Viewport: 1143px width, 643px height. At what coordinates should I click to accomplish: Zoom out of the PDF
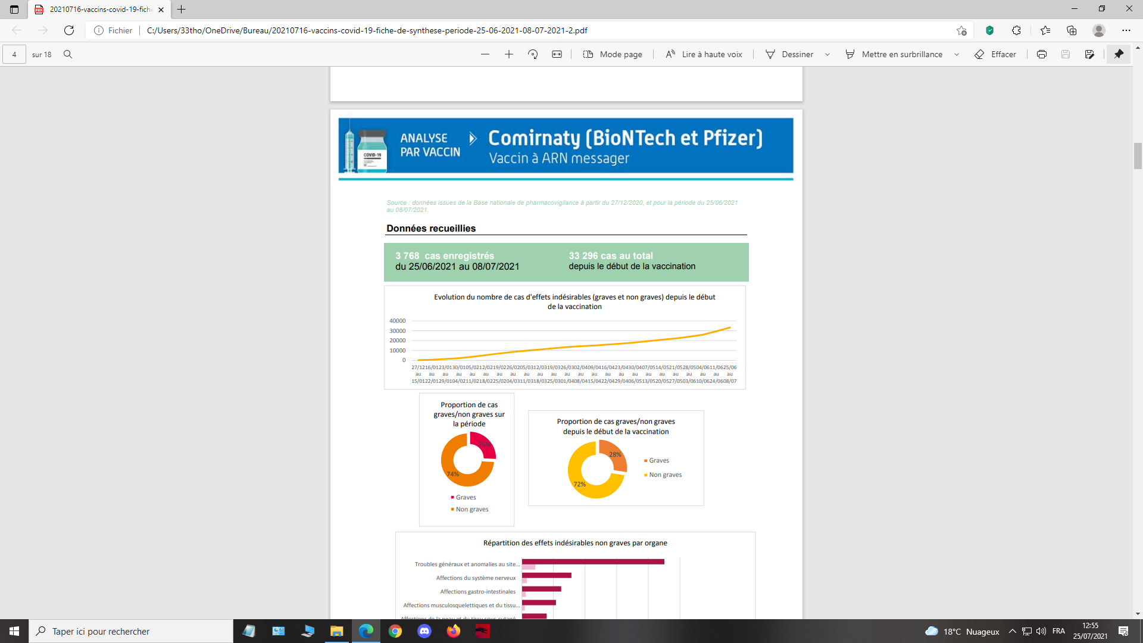click(x=485, y=54)
